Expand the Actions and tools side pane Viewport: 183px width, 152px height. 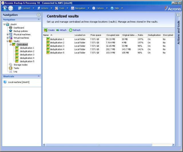click(178, 15)
